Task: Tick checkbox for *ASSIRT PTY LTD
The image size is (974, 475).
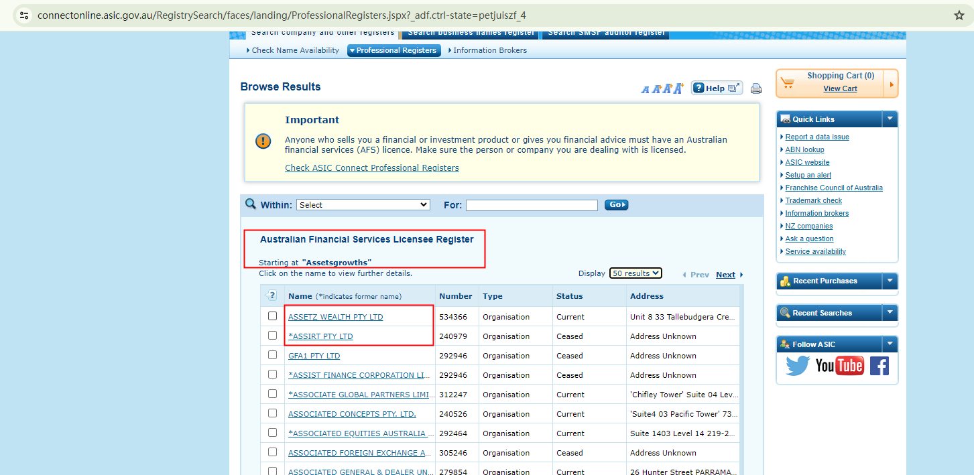Action: pos(272,336)
